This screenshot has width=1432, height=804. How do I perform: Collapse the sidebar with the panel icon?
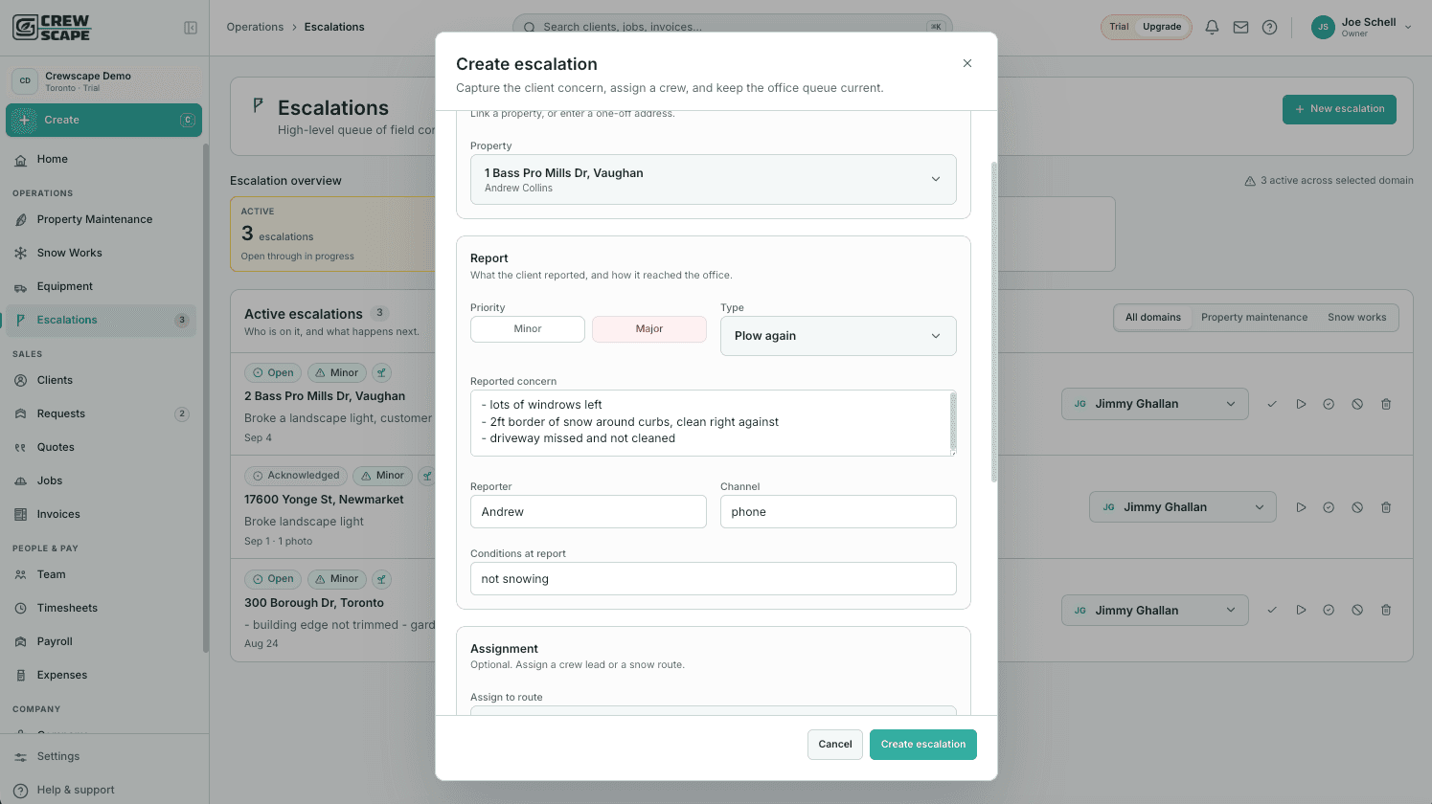point(191,28)
